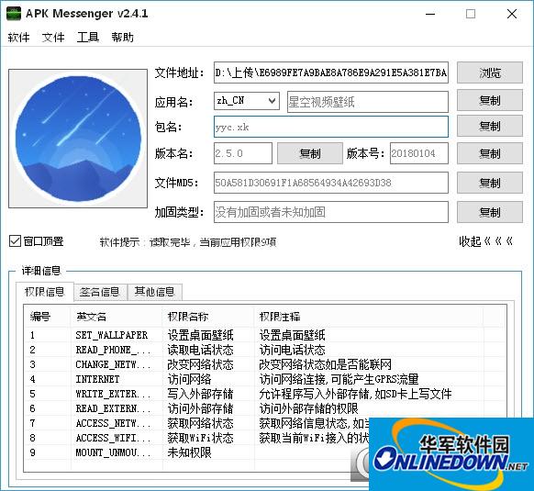The width and height of the screenshot is (534, 491).
Task: Click the version name field 2.5.0
Action: click(243, 153)
